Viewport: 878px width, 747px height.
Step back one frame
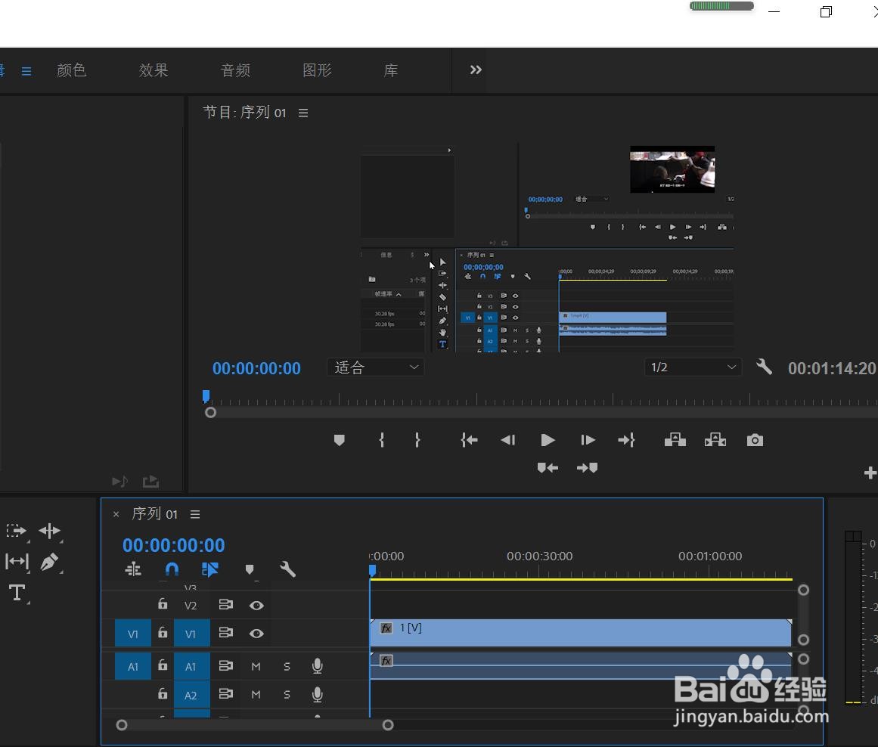(x=508, y=440)
